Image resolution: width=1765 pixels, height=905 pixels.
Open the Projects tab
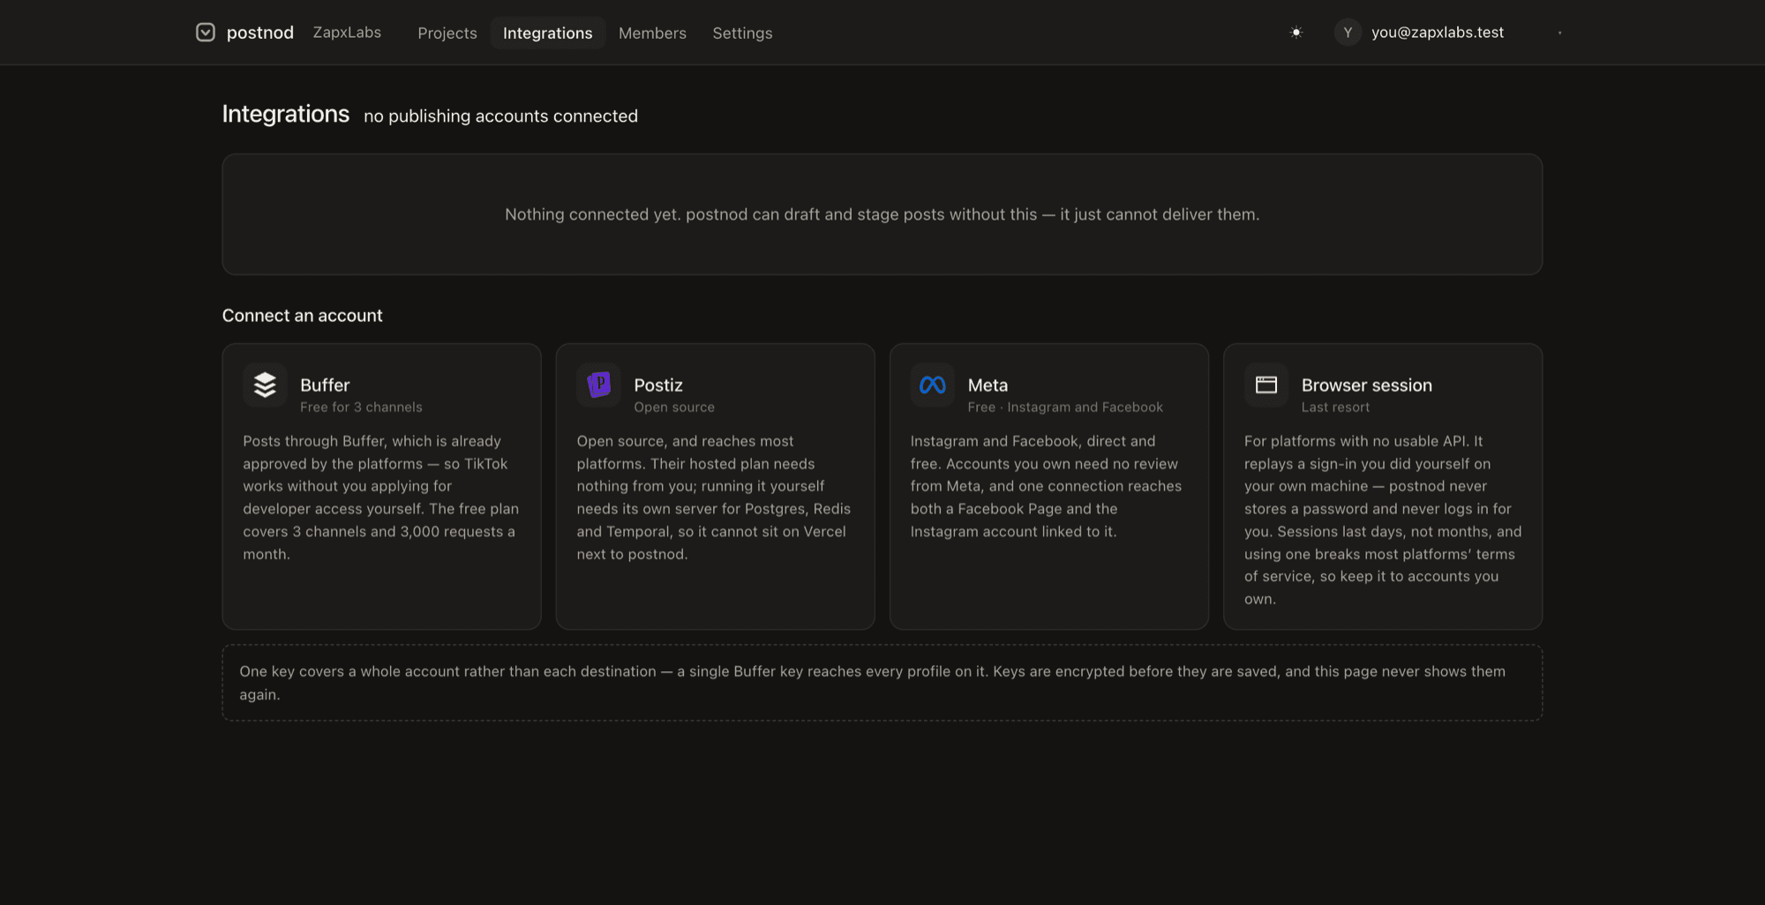(447, 33)
